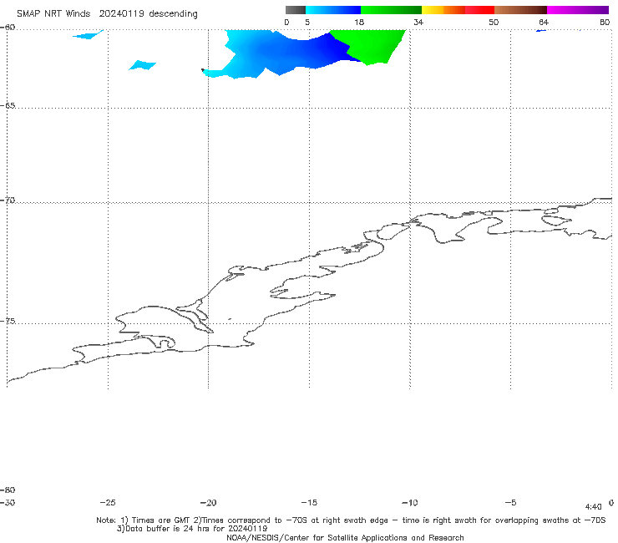Click the magenta-purple segment of the color bar
618x543 pixels.
(578, 10)
